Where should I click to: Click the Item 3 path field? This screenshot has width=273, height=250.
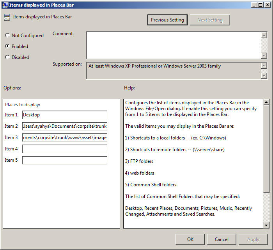[65, 137]
